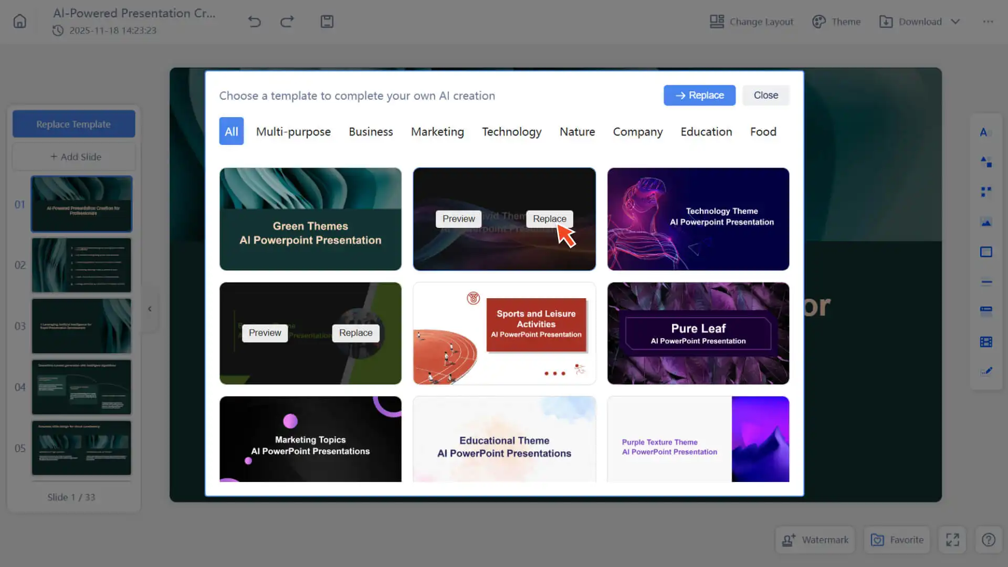This screenshot has height=567, width=1008.
Task: Choose the Technology Theme template
Action: pos(698,219)
